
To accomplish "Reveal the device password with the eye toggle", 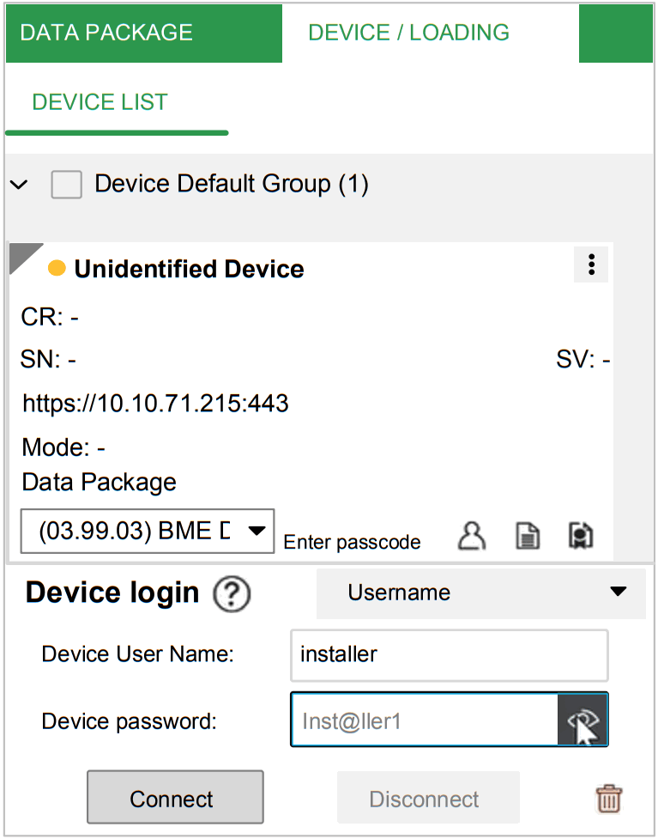I will tap(583, 720).
